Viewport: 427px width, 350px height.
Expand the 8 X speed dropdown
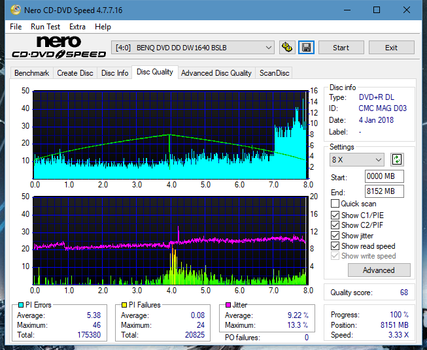357,159
